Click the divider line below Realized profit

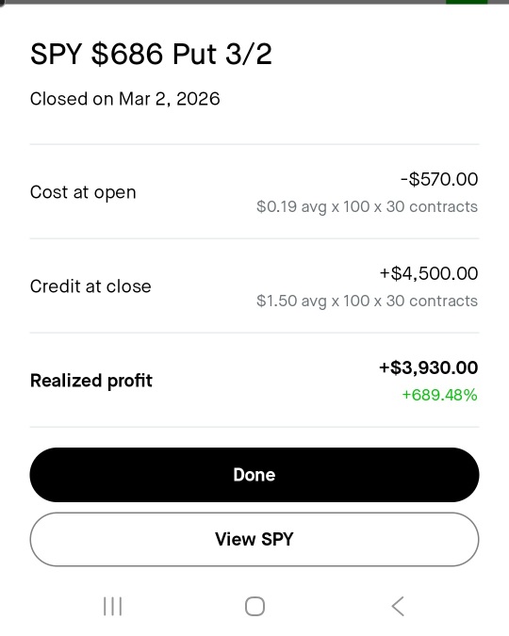tap(254, 427)
